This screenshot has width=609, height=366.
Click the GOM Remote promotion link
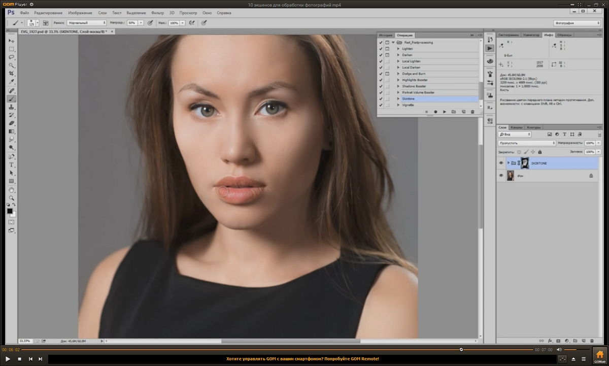click(302, 359)
